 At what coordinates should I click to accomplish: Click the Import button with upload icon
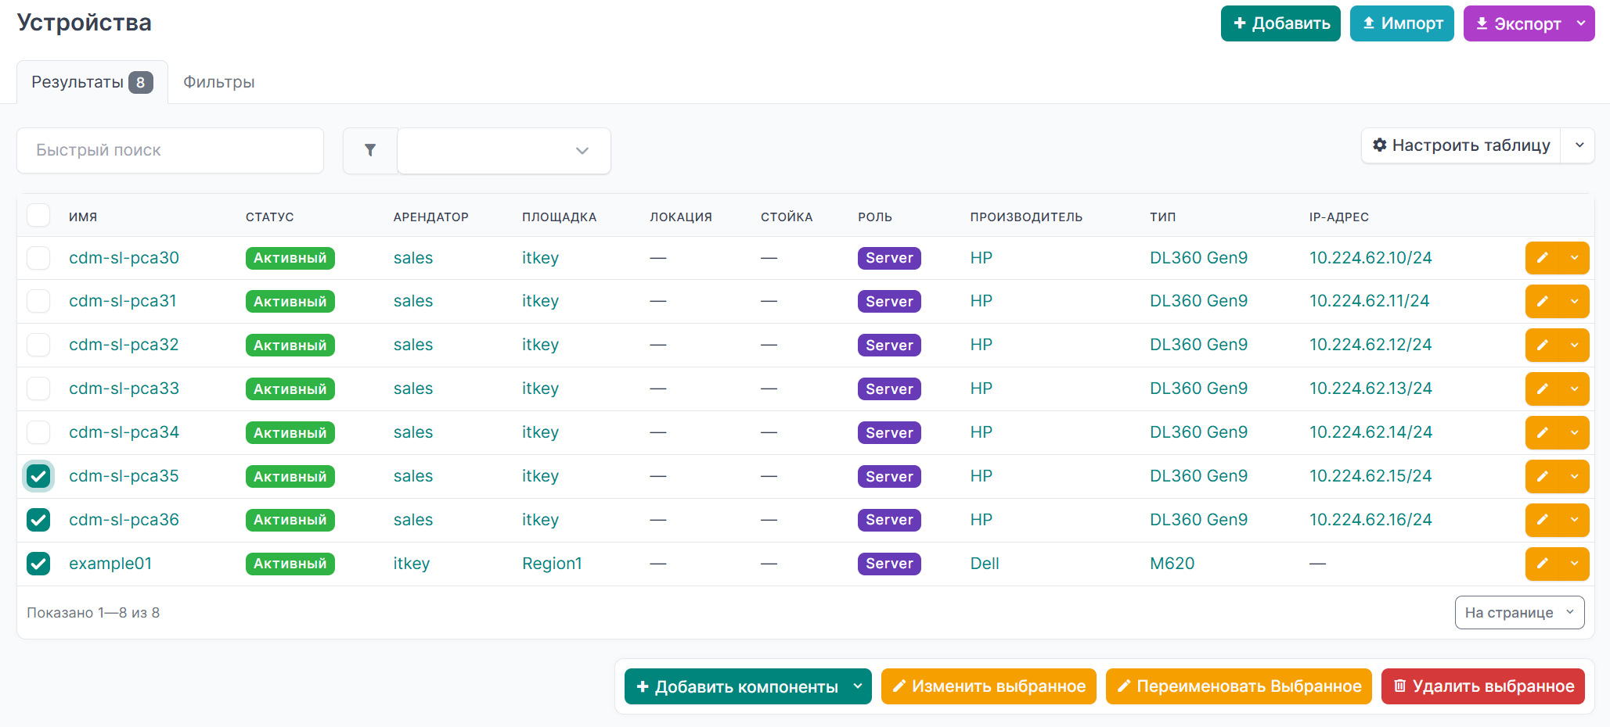point(1402,23)
